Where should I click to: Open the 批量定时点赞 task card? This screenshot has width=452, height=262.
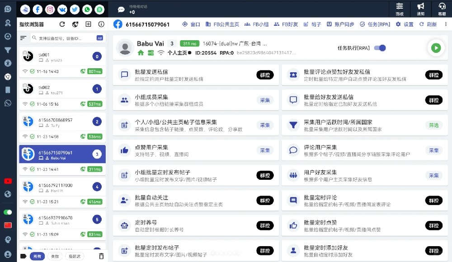[x=365, y=225]
